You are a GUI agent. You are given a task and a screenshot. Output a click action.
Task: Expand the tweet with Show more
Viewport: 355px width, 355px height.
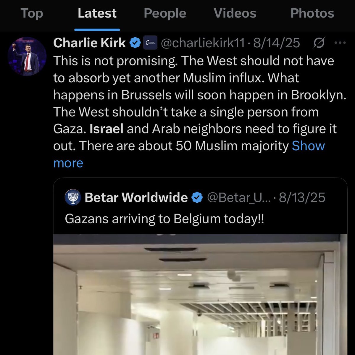[x=308, y=146]
